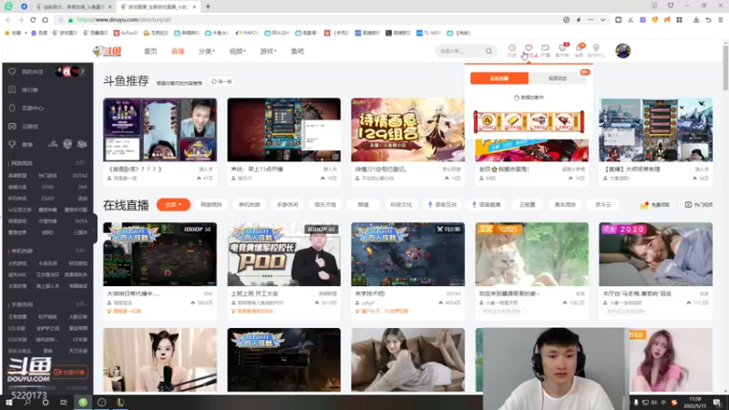Click the user avatar in header

tap(623, 51)
